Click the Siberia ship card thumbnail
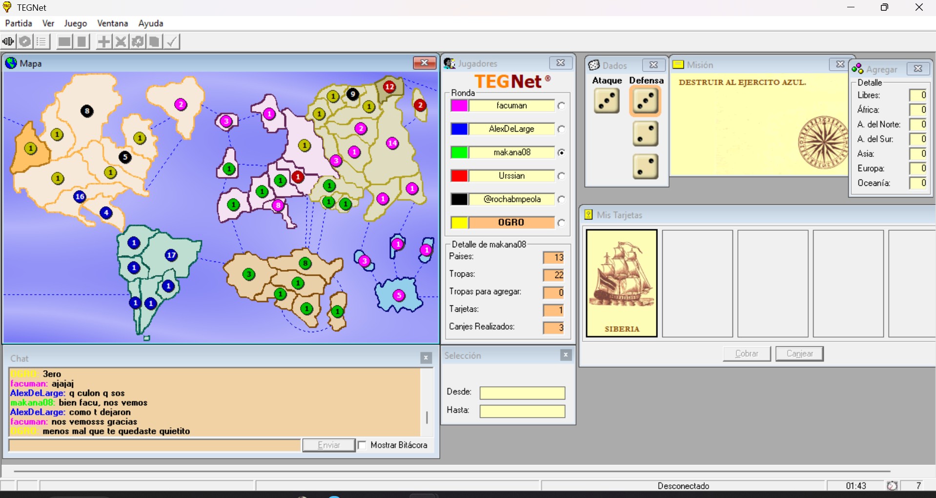The width and height of the screenshot is (936, 498). 621,283
